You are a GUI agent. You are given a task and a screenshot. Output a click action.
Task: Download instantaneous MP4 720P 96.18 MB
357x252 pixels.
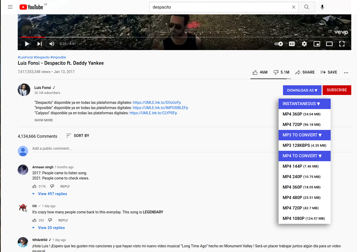[x=305, y=125]
